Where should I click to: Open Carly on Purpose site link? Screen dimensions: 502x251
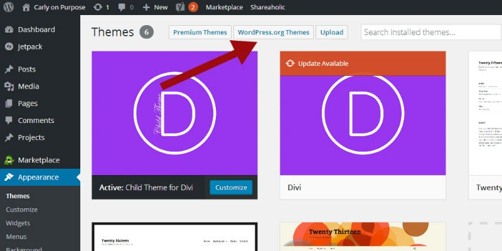tap(60, 8)
